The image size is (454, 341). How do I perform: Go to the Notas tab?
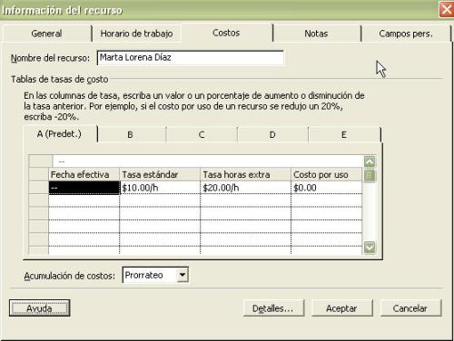pos(316,34)
